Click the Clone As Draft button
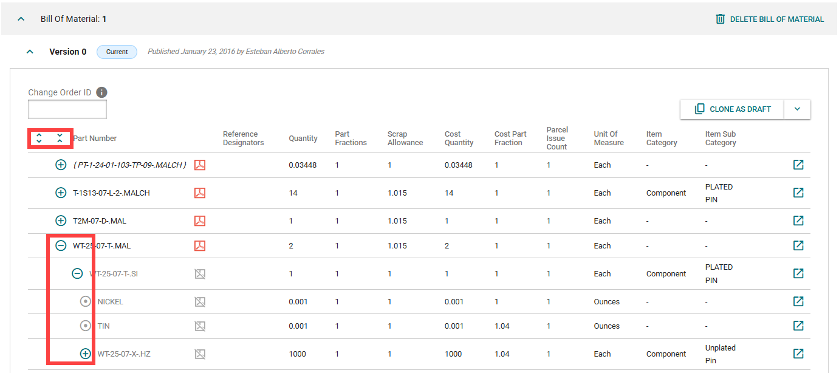The image size is (839, 373). [732, 109]
